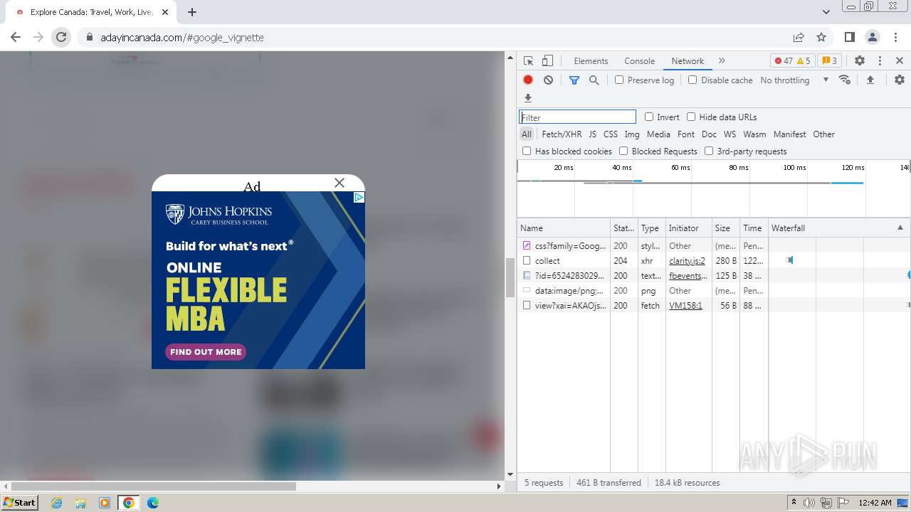Open Internet Explorer from taskbar

pos(56,503)
